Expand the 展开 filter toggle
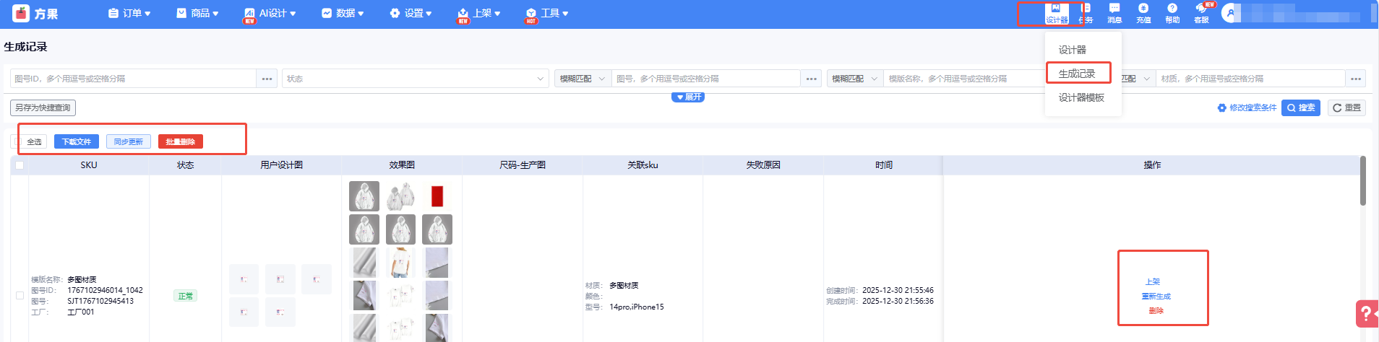Screen dimensions: 1379x342 (688, 97)
